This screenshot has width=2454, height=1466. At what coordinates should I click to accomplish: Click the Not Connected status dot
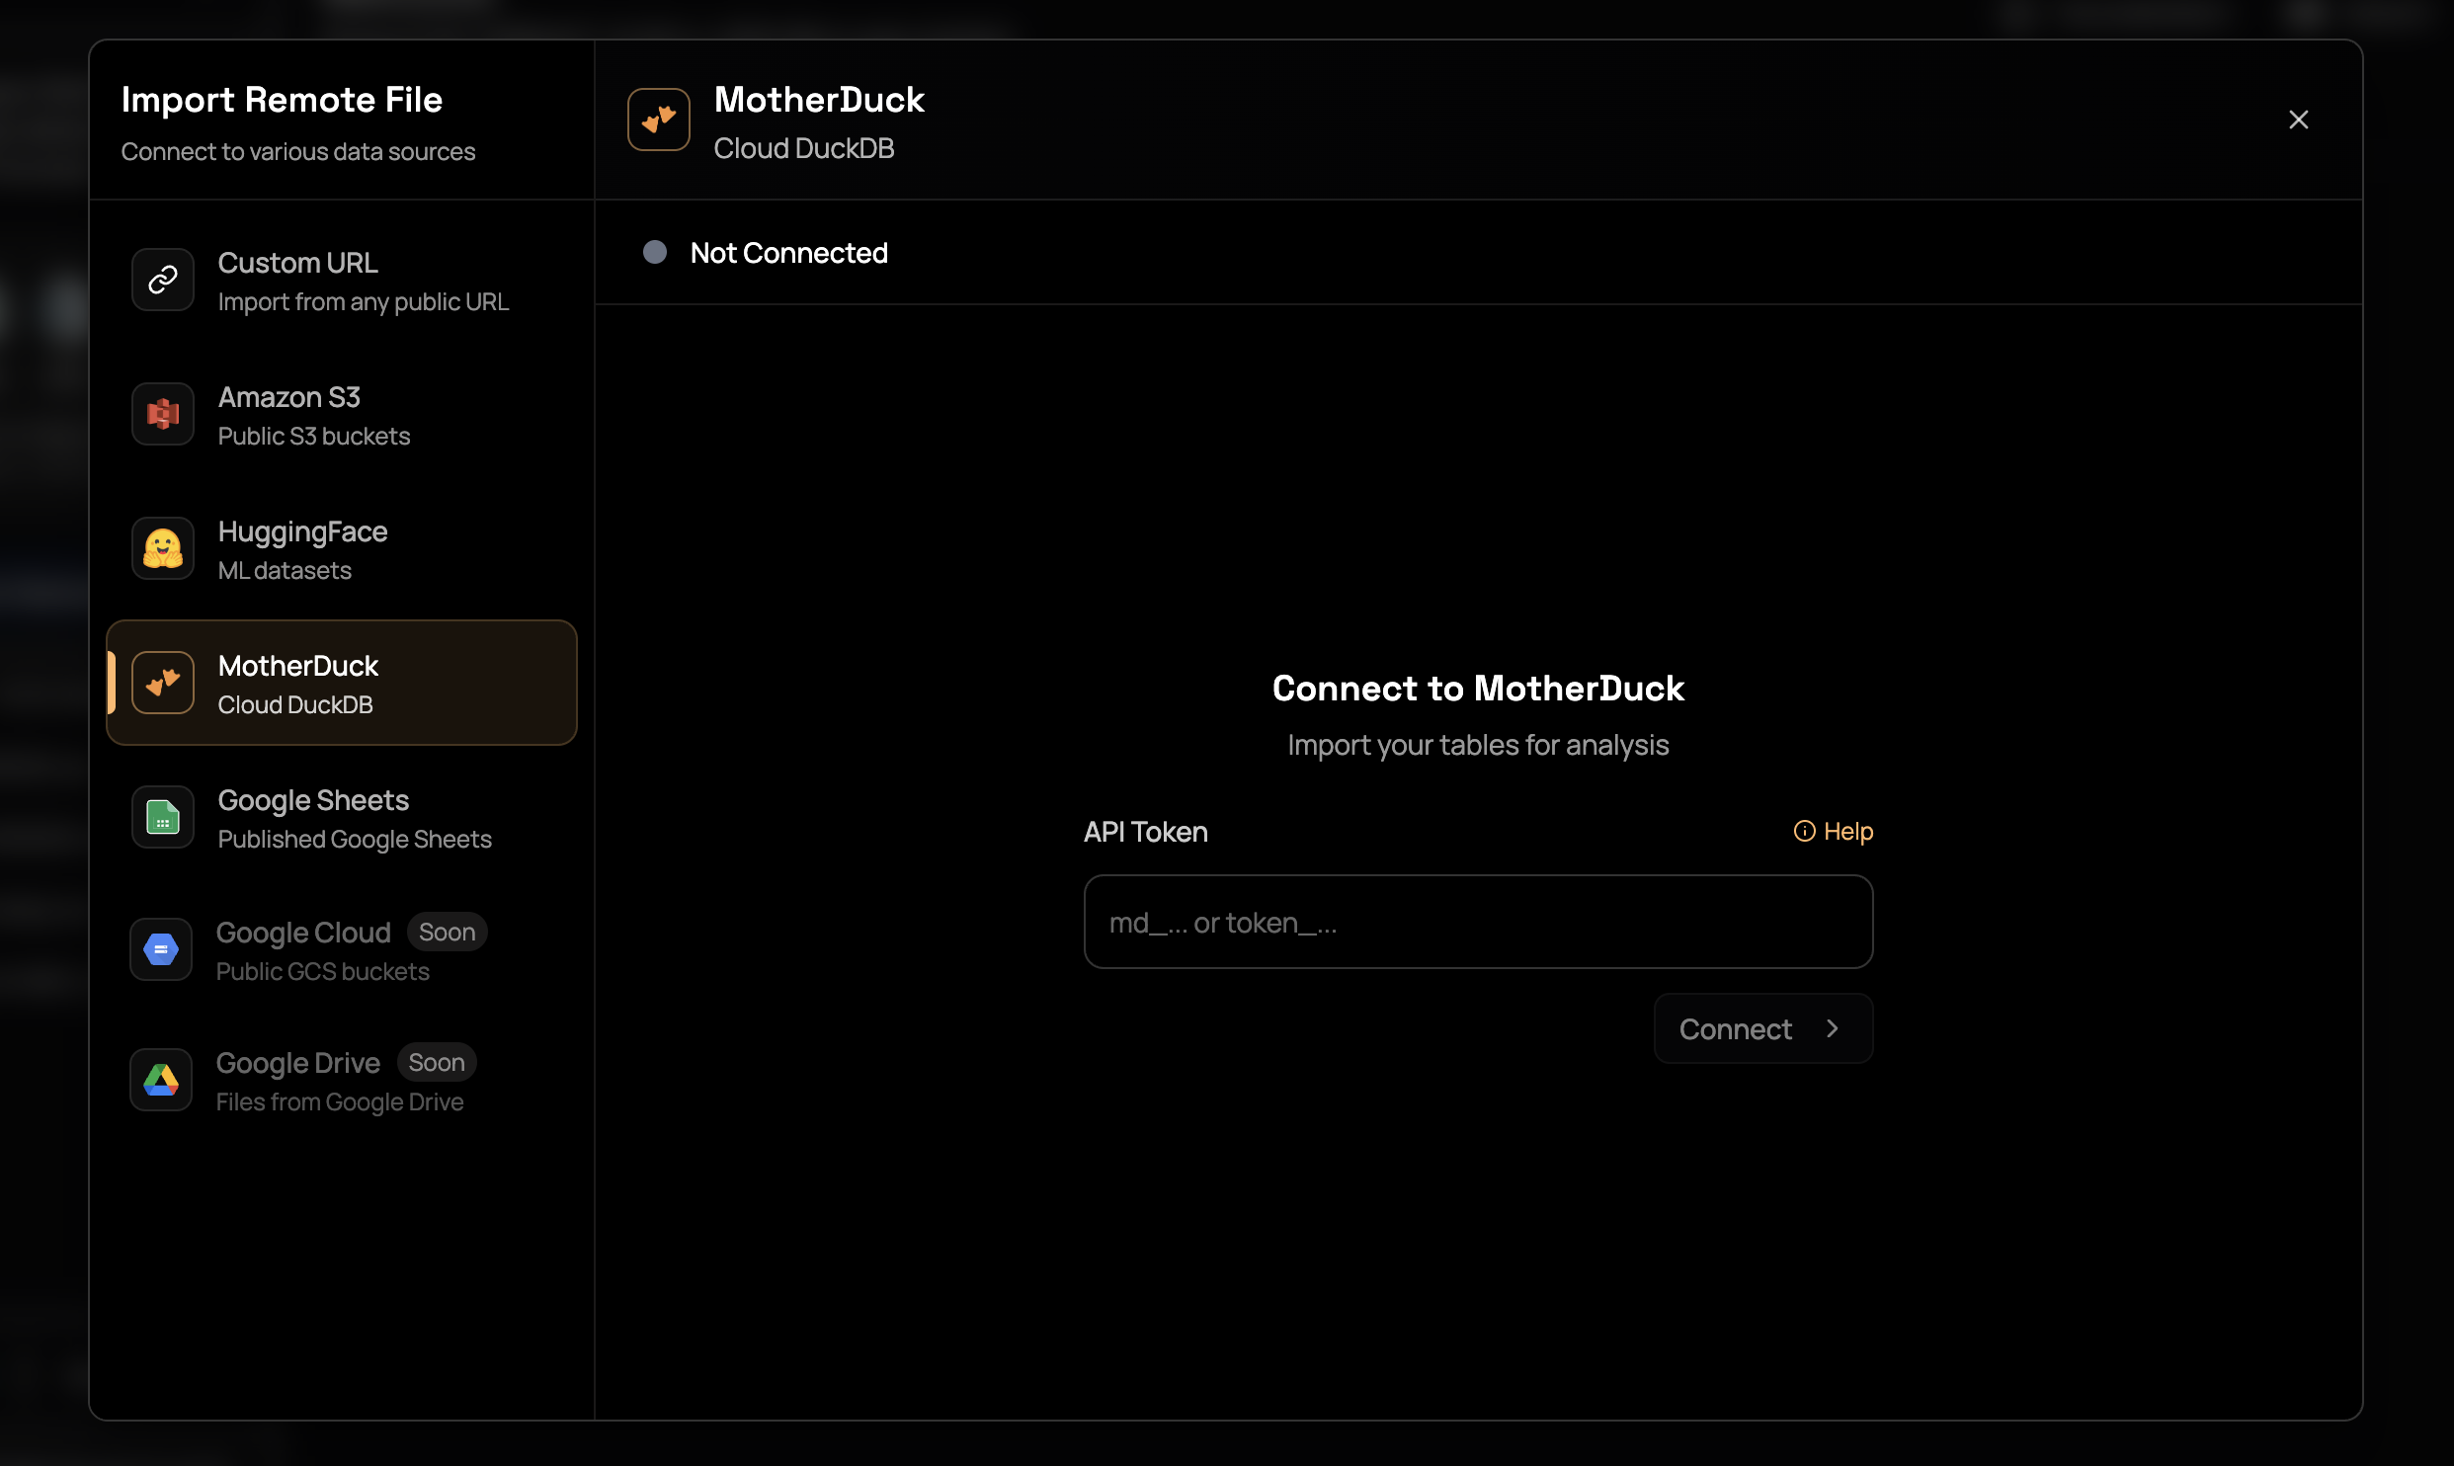click(654, 252)
